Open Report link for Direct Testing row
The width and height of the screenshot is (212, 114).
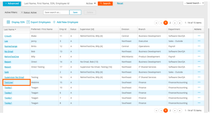[8, 67]
